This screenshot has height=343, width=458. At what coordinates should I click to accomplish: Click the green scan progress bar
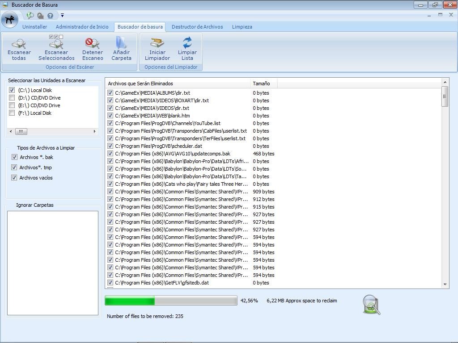coord(171,301)
